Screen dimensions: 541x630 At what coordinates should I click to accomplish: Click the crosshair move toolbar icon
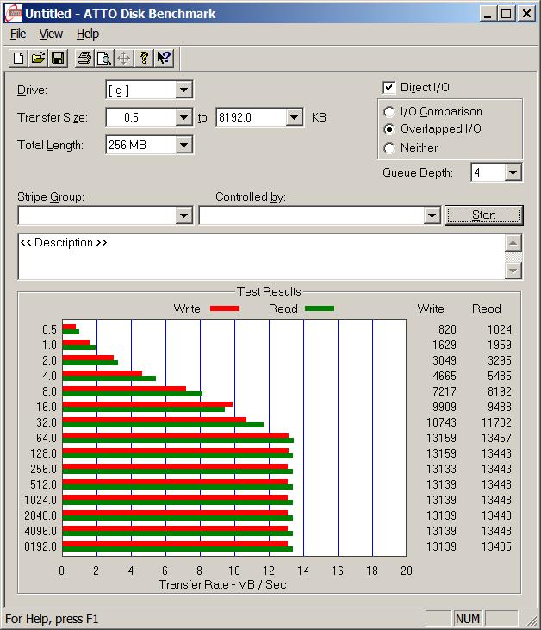(124, 59)
